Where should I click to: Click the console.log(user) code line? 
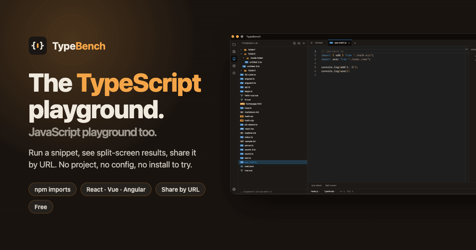[x=336, y=71]
